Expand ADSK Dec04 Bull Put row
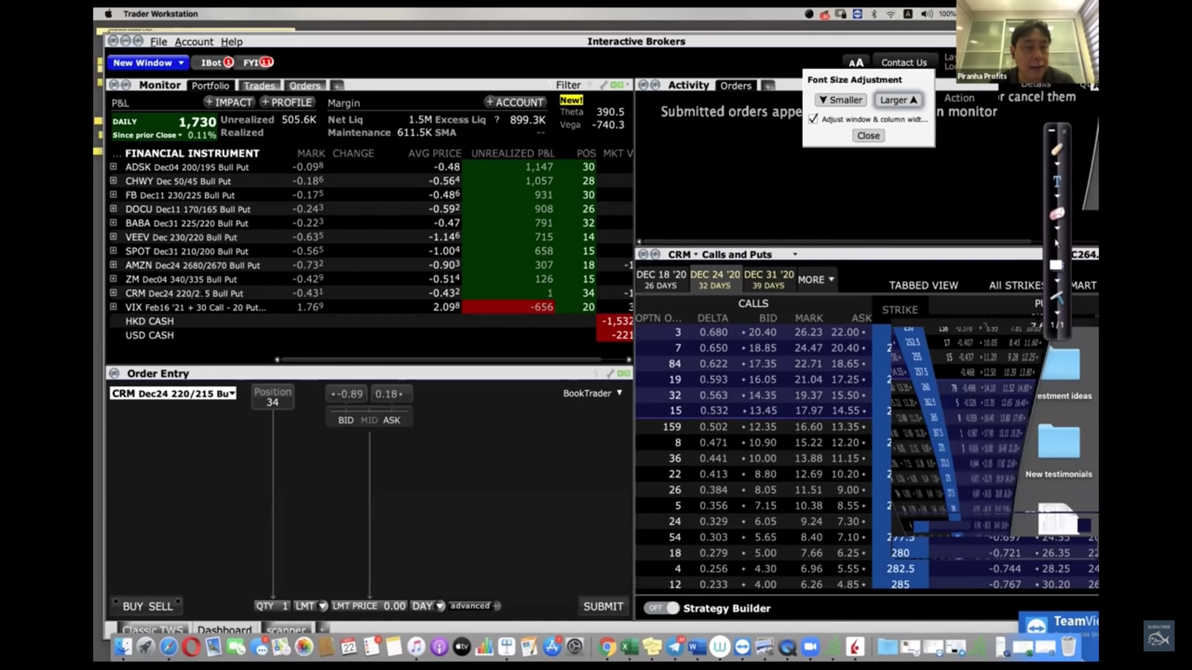This screenshot has width=1192, height=670. 114,167
